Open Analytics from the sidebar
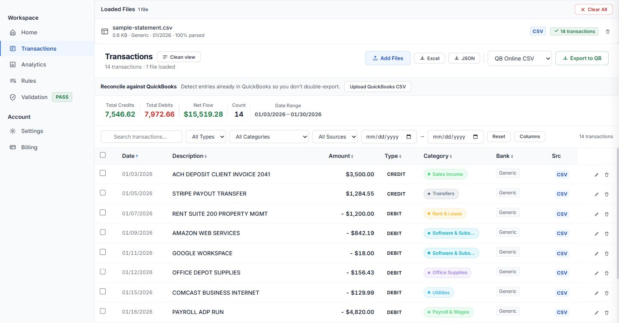The height and width of the screenshot is (323, 619). point(47,64)
